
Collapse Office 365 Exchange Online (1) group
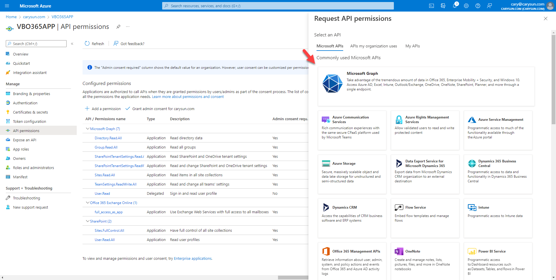[87, 203]
